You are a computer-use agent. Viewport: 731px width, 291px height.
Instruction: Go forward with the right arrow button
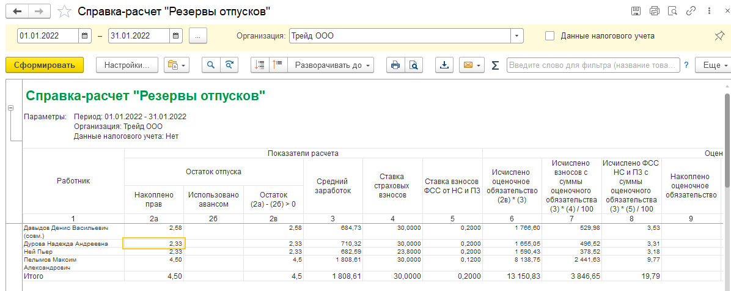pyautogui.click(x=40, y=11)
